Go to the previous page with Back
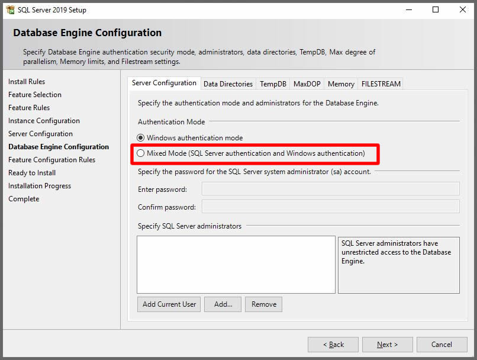 click(333, 345)
